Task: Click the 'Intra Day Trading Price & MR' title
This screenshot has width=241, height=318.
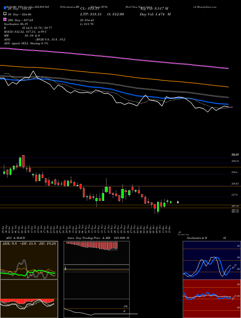Action: tap(89, 238)
